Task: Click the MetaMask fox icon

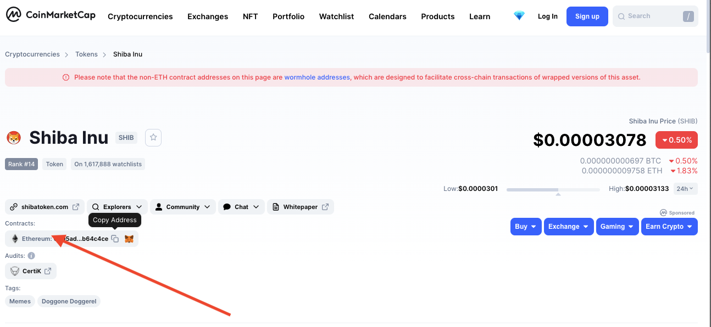Action: click(129, 239)
